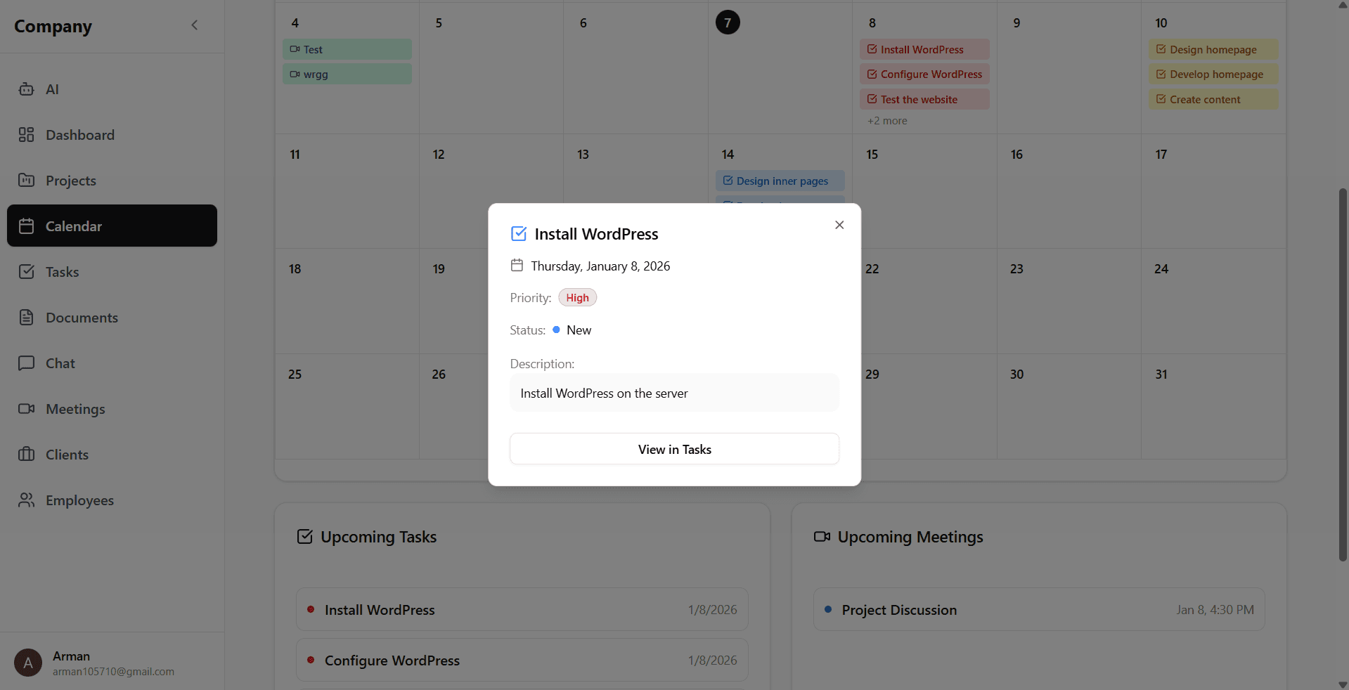Select the Meetings camera icon
The height and width of the screenshot is (690, 1349).
click(26, 408)
